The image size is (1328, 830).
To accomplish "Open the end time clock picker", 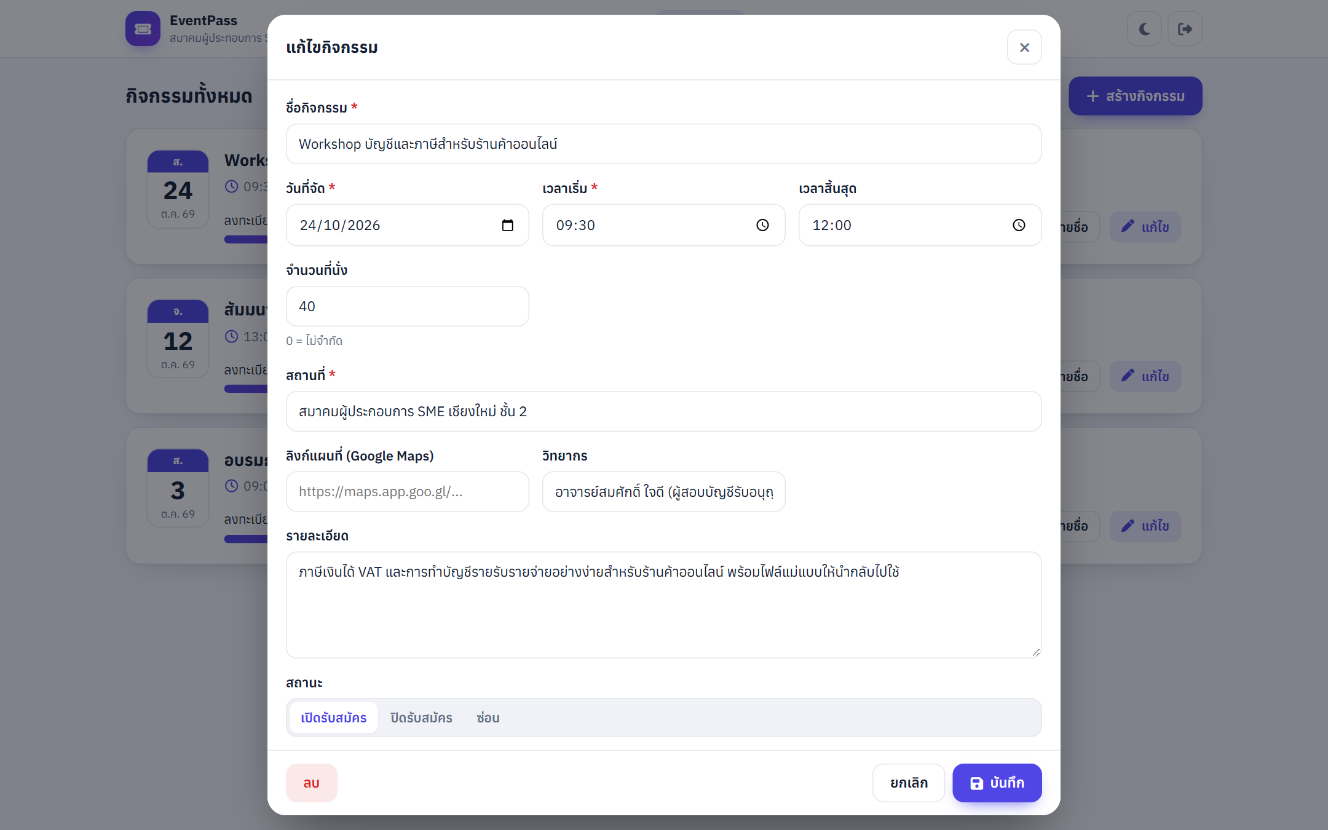I will [x=1019, y=225].
